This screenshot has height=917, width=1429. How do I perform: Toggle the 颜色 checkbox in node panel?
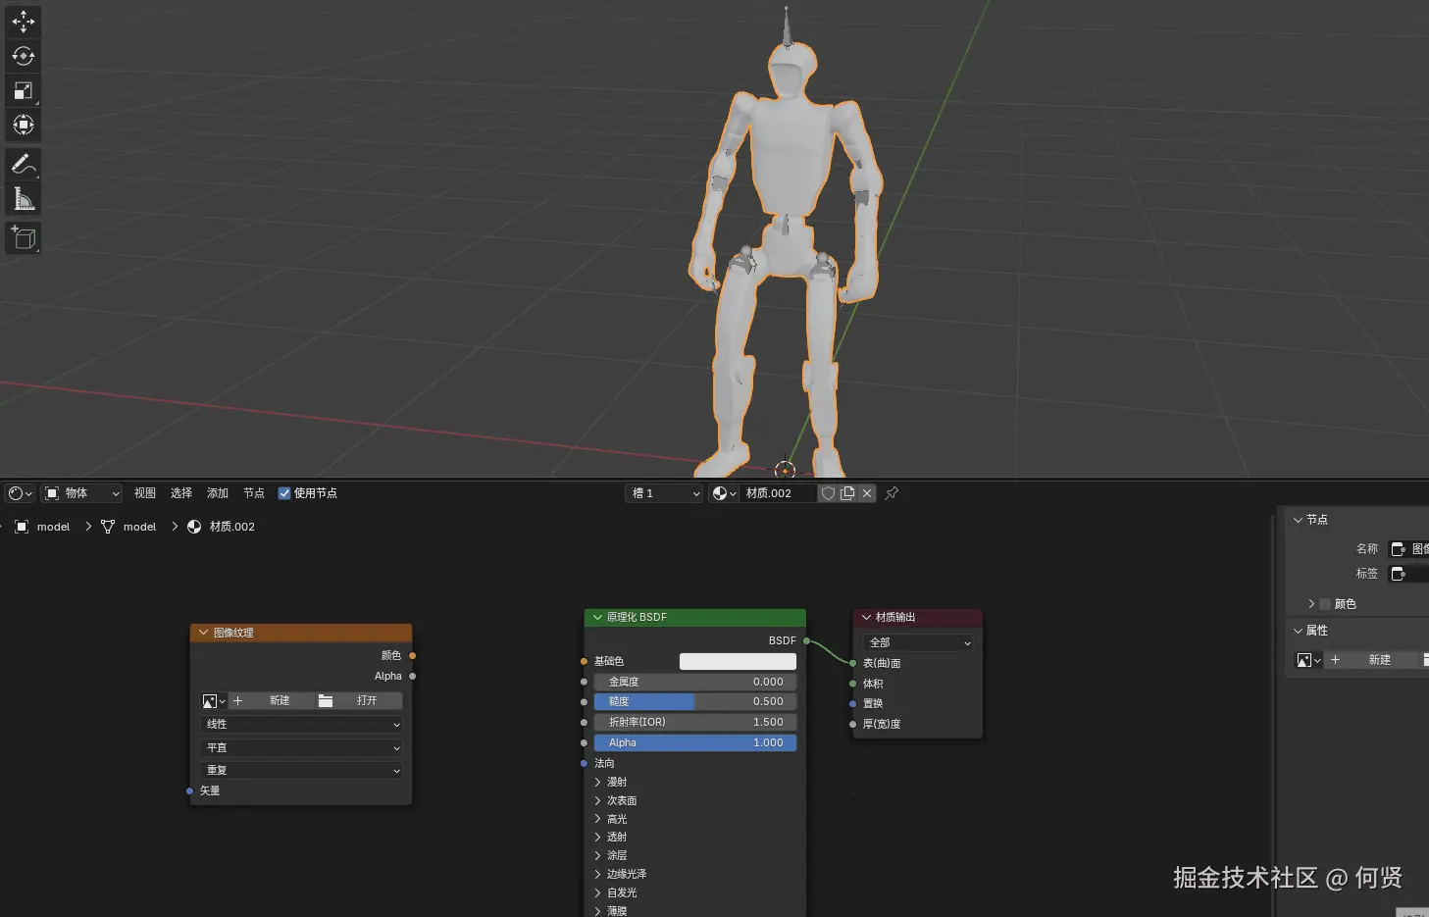[1325, 604]
